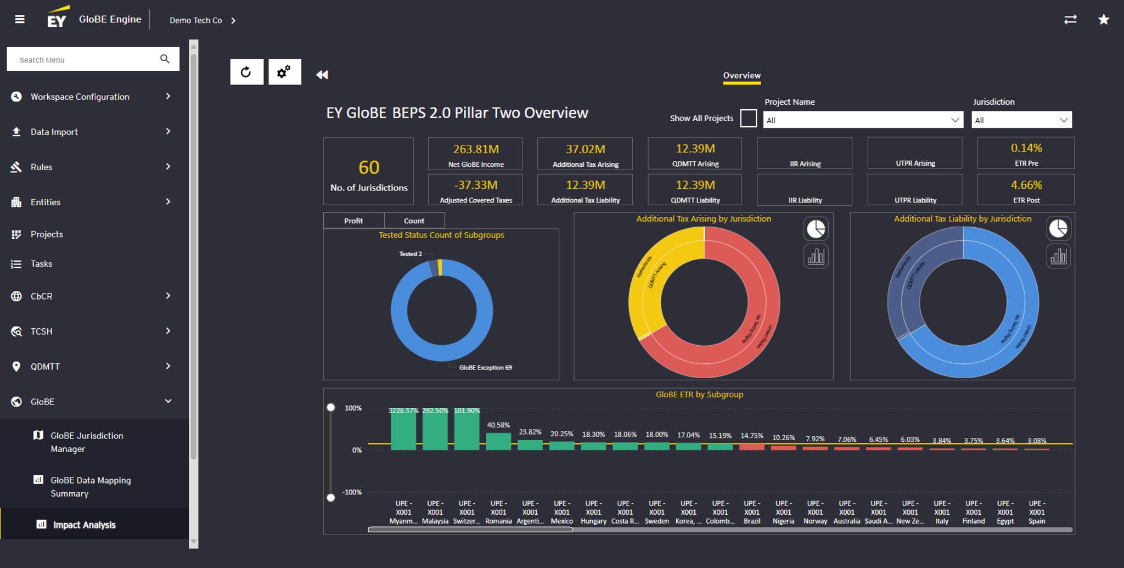Click the search magnifier icon in menu
The image size is (1124, 568).
[165, 59]
